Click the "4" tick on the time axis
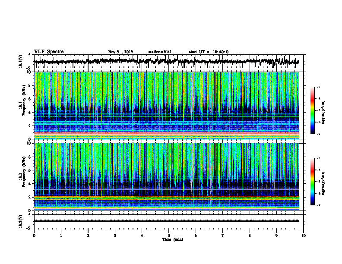342x264 pixels. coord(142,236)
